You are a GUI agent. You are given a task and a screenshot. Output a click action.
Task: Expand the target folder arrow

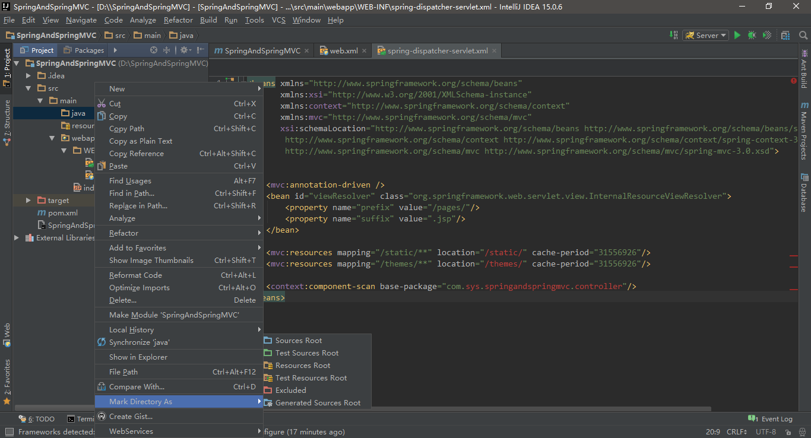coord(28,200)
